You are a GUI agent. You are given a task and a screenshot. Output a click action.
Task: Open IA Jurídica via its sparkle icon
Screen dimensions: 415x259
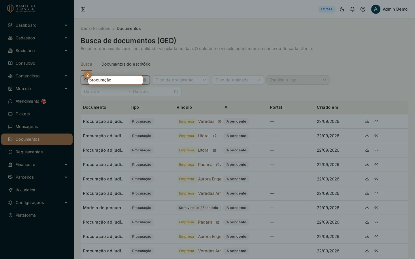(10, 190)
